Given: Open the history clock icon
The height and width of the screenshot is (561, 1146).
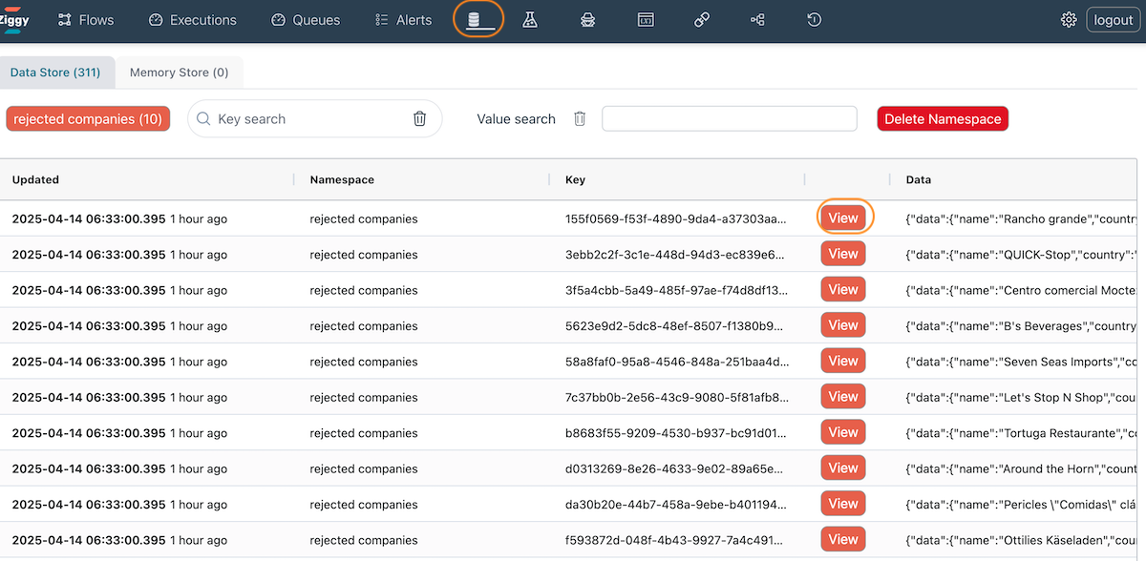Looking at the screenshot, I should [x=814, y=20].
